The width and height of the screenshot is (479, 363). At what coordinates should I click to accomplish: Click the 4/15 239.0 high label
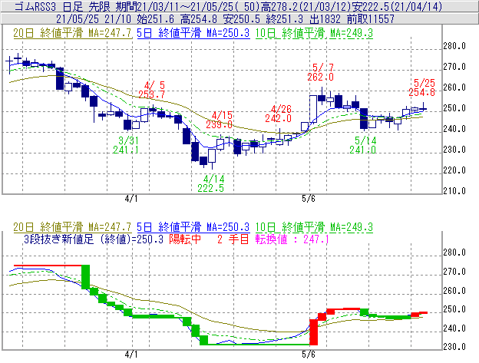220,120
